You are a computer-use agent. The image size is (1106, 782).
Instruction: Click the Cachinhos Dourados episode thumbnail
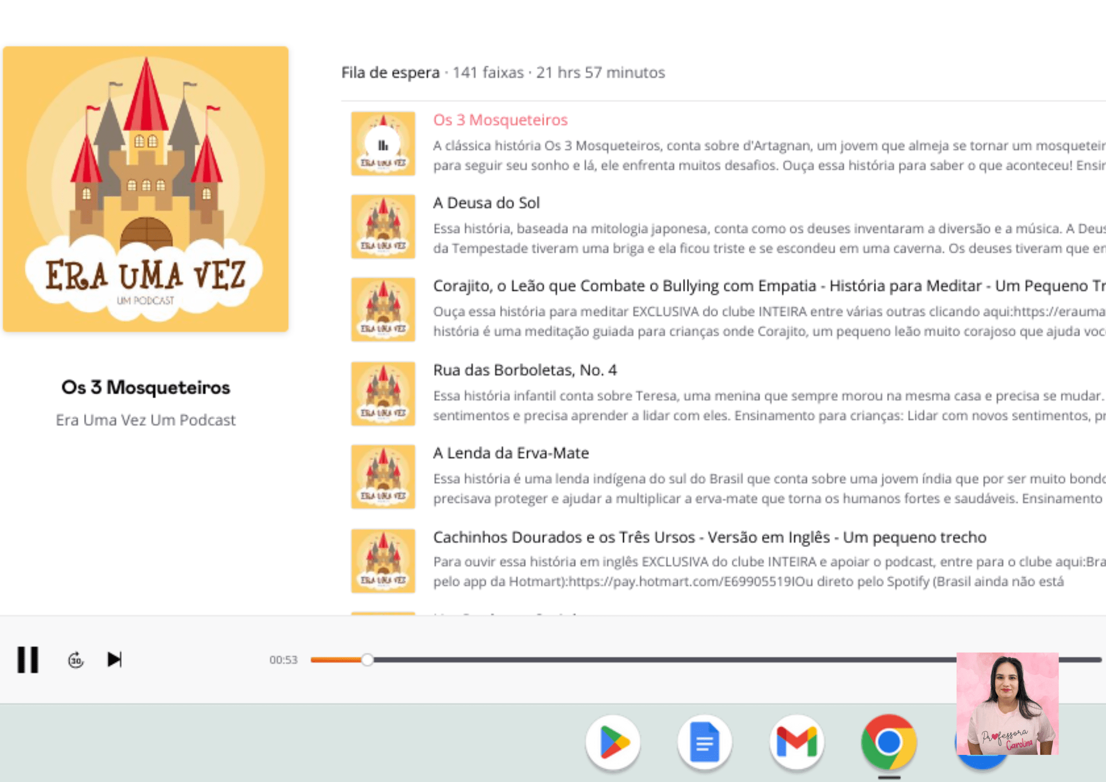pyautogui.click(x=383, y=561)
